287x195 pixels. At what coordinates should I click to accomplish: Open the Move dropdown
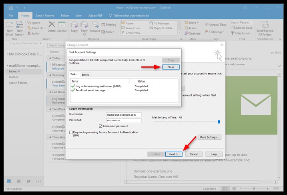pos(191,22)
